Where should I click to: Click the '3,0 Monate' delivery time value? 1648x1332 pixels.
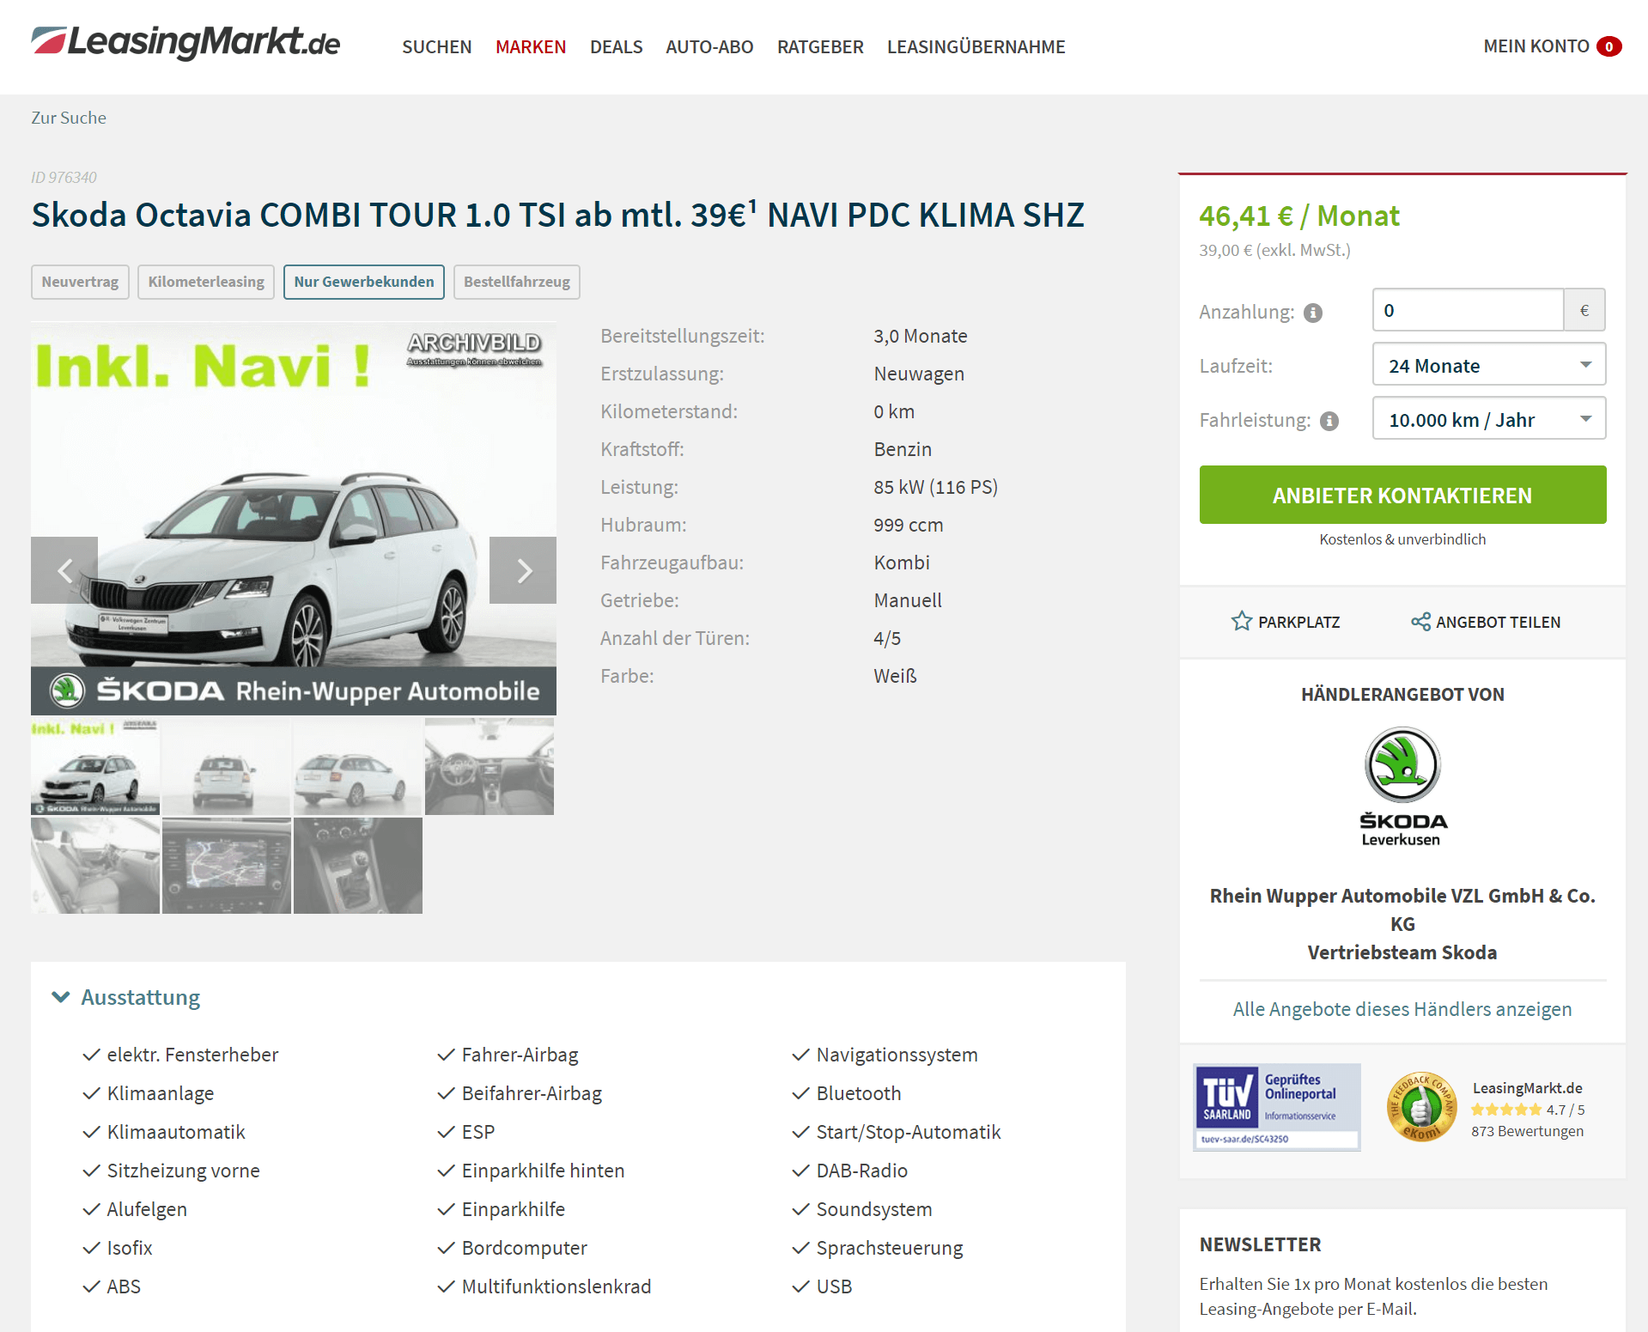coord(920,336)
